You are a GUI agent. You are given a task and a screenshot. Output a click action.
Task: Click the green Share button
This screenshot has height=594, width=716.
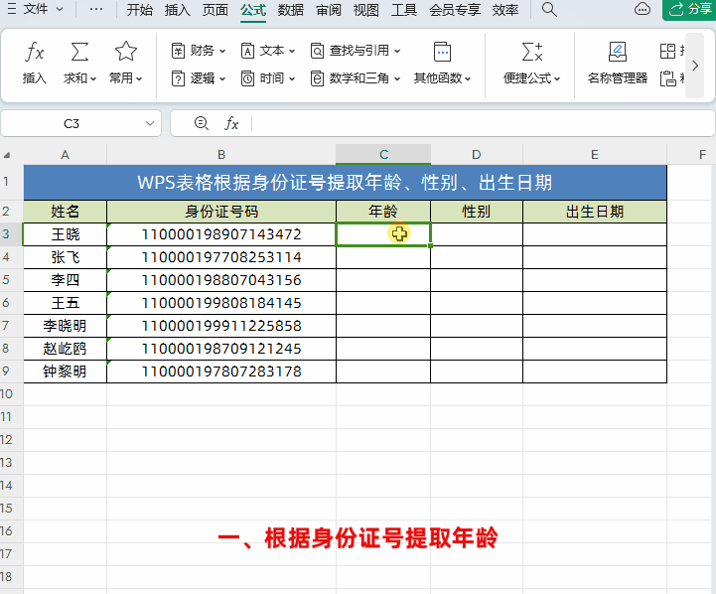point(689,10)
